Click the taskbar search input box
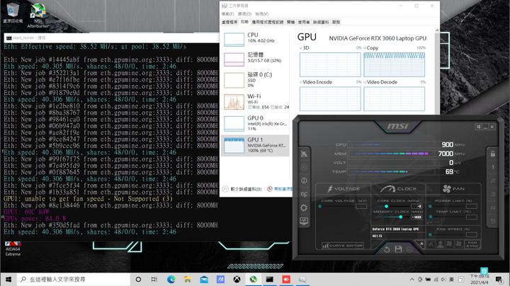510x286 pixels. (74, 279)
